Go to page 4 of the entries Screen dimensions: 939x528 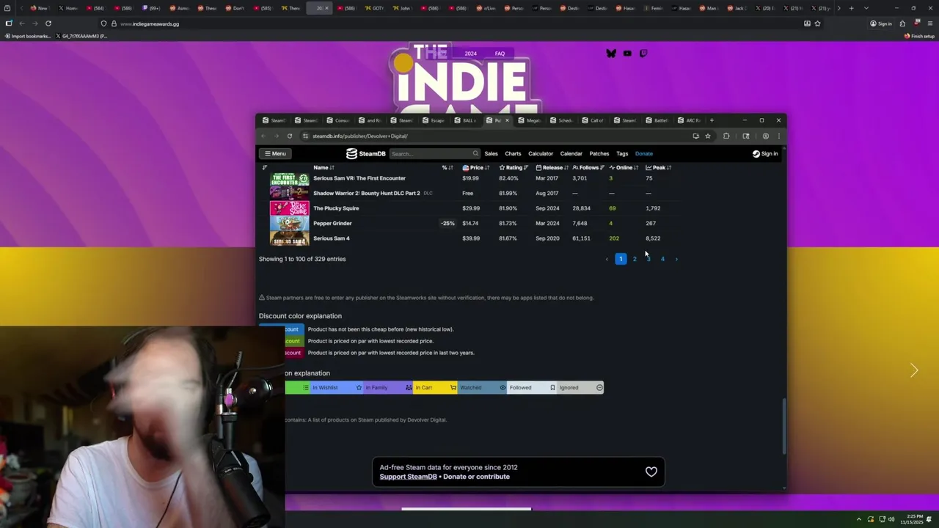tap(662, 259)
